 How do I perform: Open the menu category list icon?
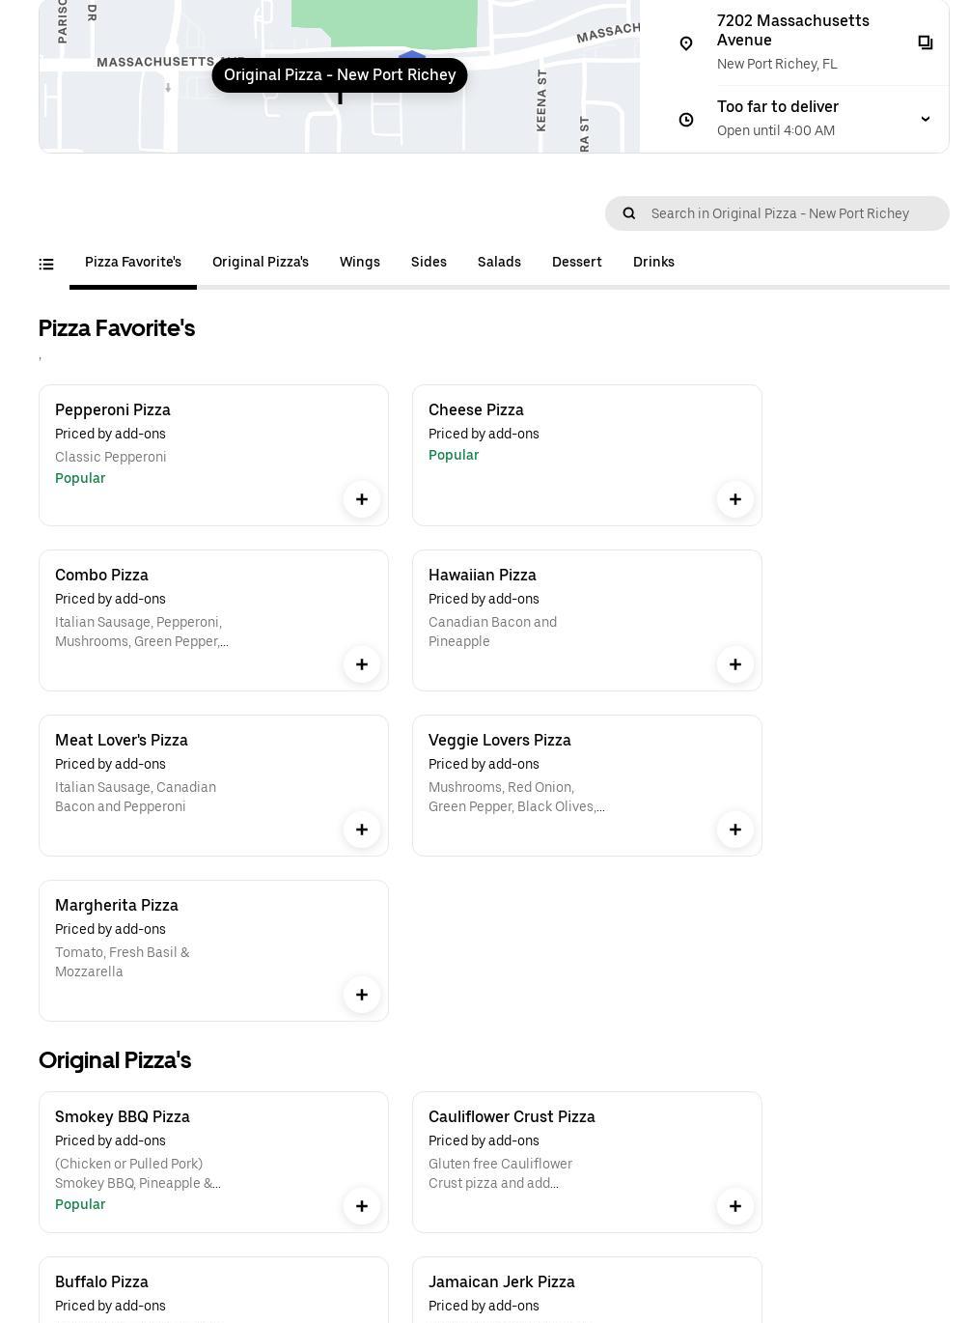coord(46,264)
